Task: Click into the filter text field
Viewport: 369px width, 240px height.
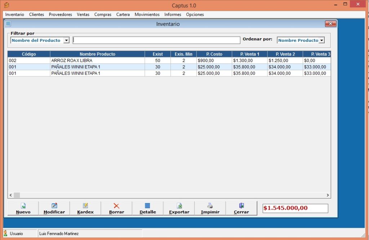Action: click(x=156, y=40)
